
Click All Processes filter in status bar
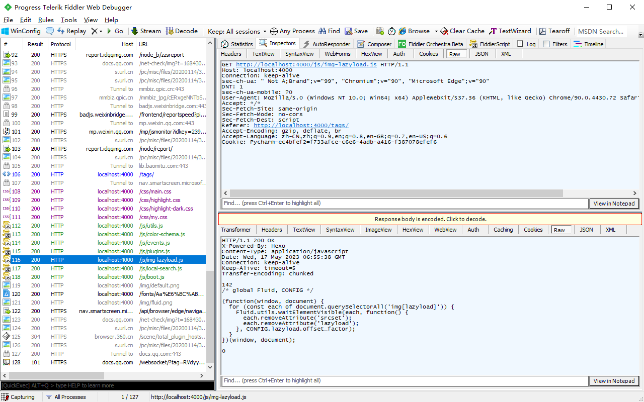65,397
